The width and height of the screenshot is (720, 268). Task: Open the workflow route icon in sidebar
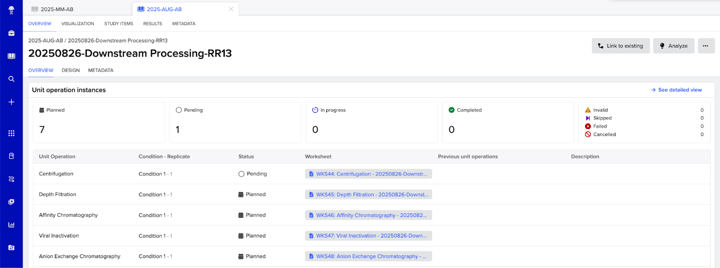11,179
